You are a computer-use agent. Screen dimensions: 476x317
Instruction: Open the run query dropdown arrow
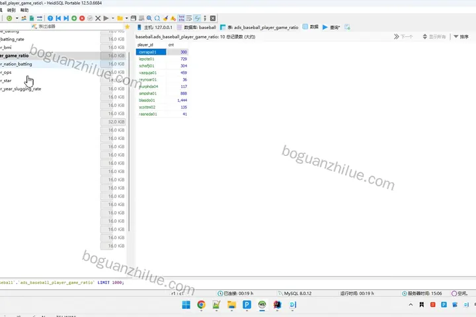click(x=113, y=18)
